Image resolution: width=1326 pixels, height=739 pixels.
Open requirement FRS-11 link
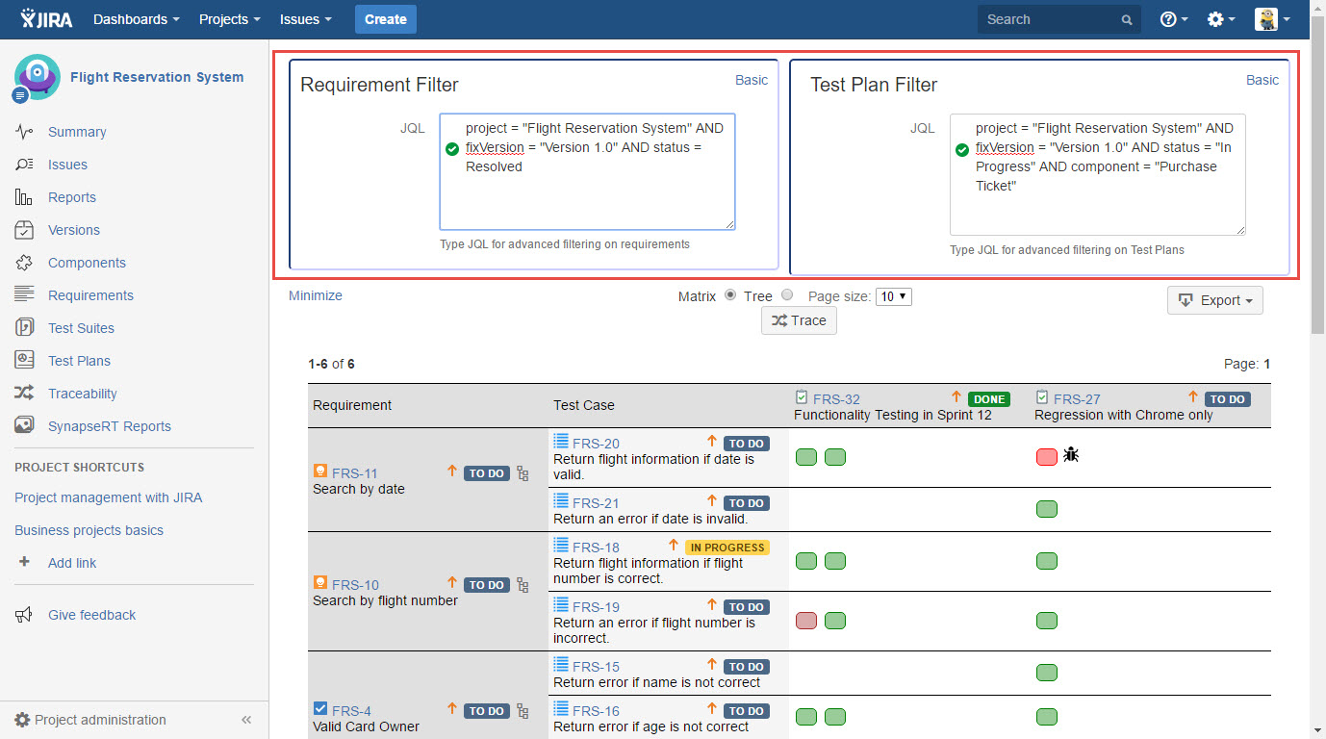click(355, 473)
